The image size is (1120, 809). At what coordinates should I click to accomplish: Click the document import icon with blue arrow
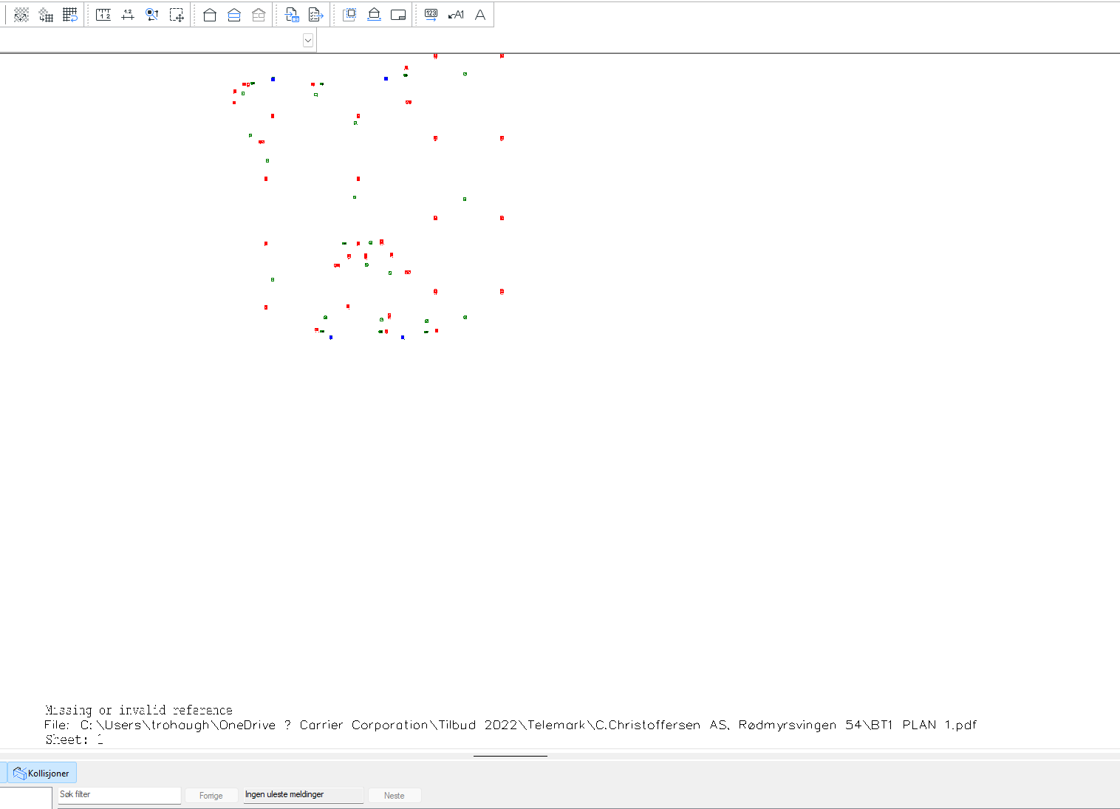pyautogui.click(x=292, y=15)
